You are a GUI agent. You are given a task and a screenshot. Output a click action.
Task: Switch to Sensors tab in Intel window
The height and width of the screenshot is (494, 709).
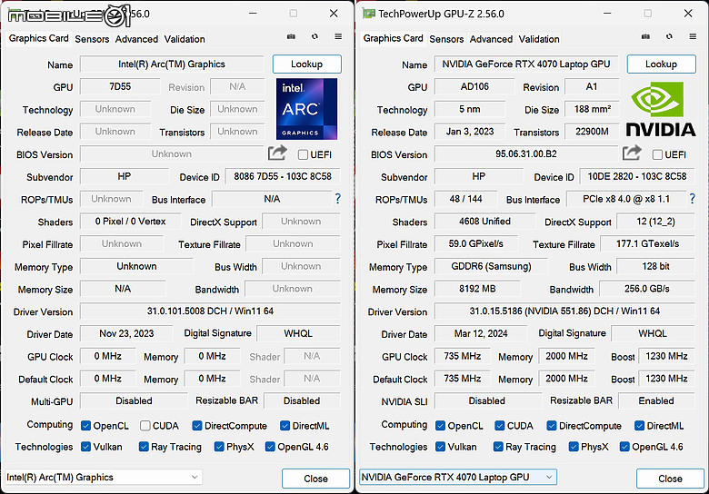click(92, 39)
